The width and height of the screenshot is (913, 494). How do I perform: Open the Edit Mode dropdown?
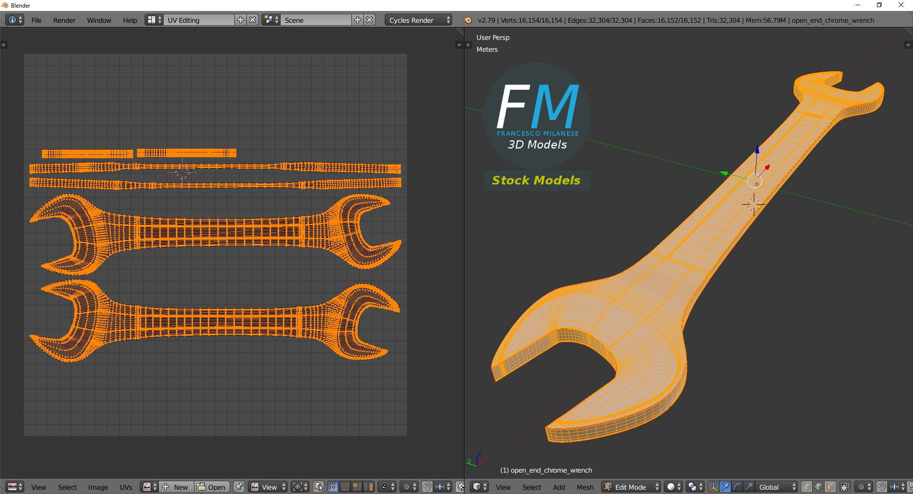pos(631,487)
